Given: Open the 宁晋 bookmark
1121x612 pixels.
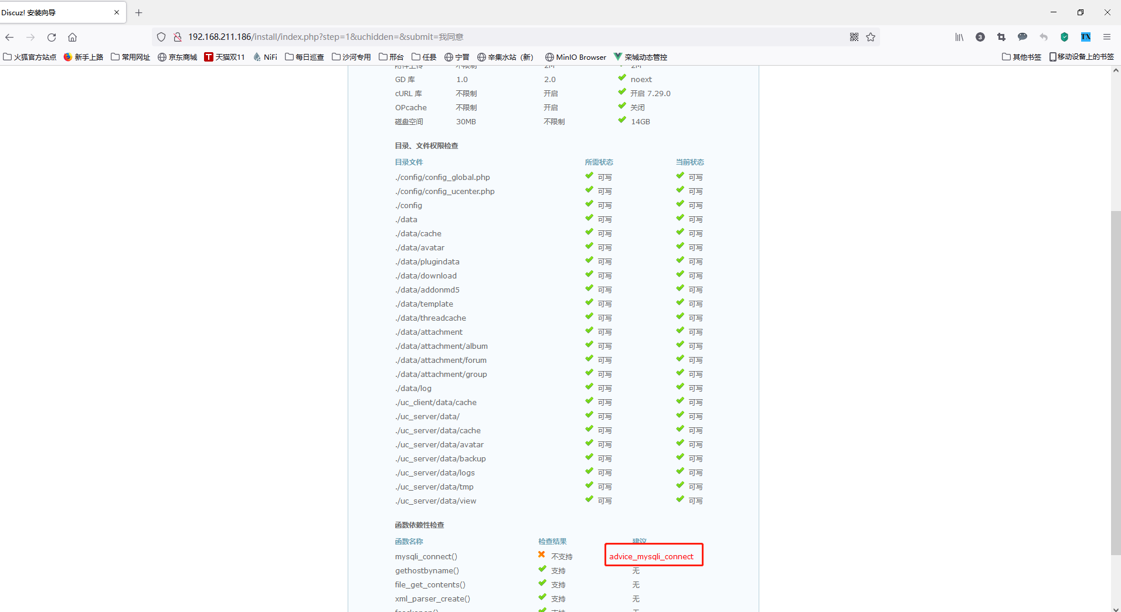Looking at the screenshot, I should [457, 57].
